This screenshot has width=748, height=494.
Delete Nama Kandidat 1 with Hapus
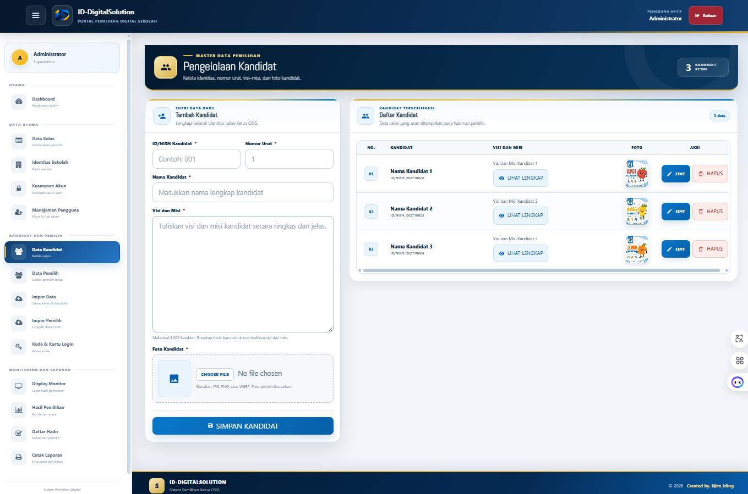point(710,174)
